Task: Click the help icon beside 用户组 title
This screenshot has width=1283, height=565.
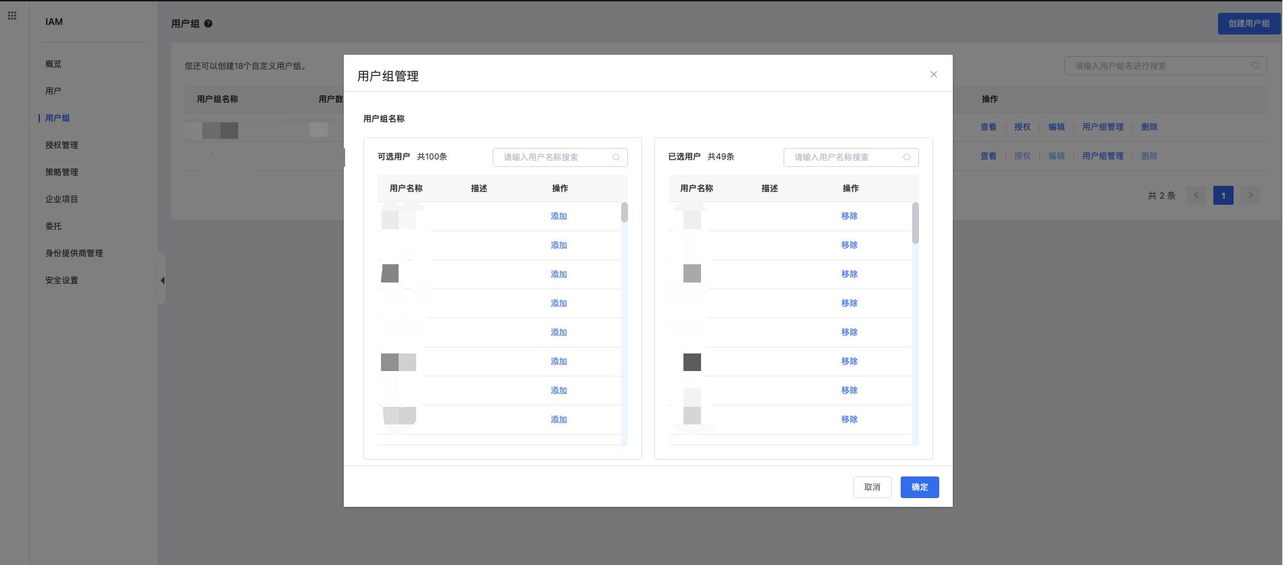Action: [208, 24]
